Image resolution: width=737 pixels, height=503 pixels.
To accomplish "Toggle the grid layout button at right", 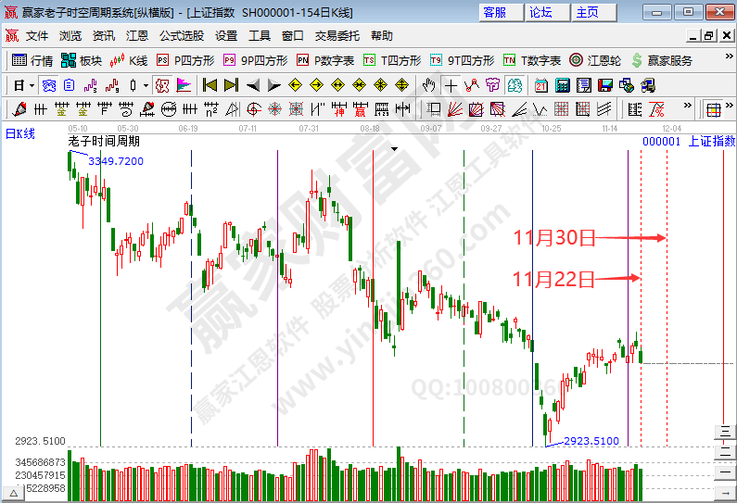I will 714,109.
